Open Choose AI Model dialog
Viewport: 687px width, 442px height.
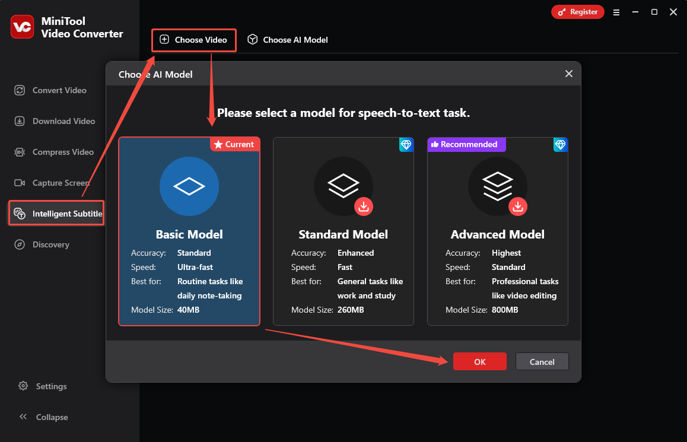click(287, 40)
